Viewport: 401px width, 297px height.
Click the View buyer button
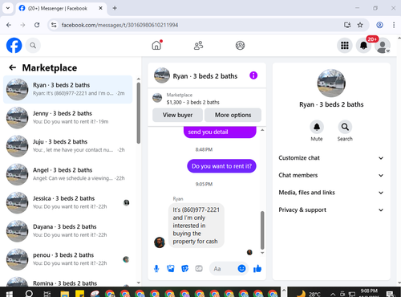pos(178,115)
